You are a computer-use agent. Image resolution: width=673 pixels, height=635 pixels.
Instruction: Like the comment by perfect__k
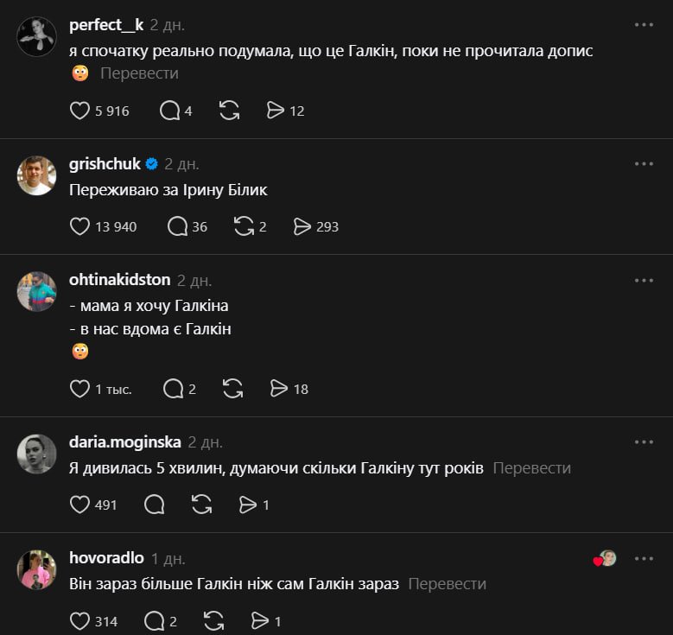point(79,111)
